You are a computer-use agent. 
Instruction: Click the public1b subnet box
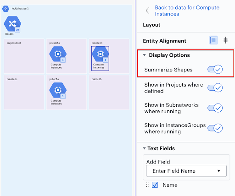point(109,92)
